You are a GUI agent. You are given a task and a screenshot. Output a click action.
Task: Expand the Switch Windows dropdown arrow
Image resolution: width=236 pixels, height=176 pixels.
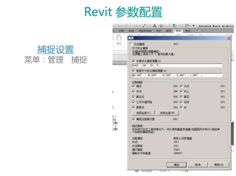(x=191, y=26)
